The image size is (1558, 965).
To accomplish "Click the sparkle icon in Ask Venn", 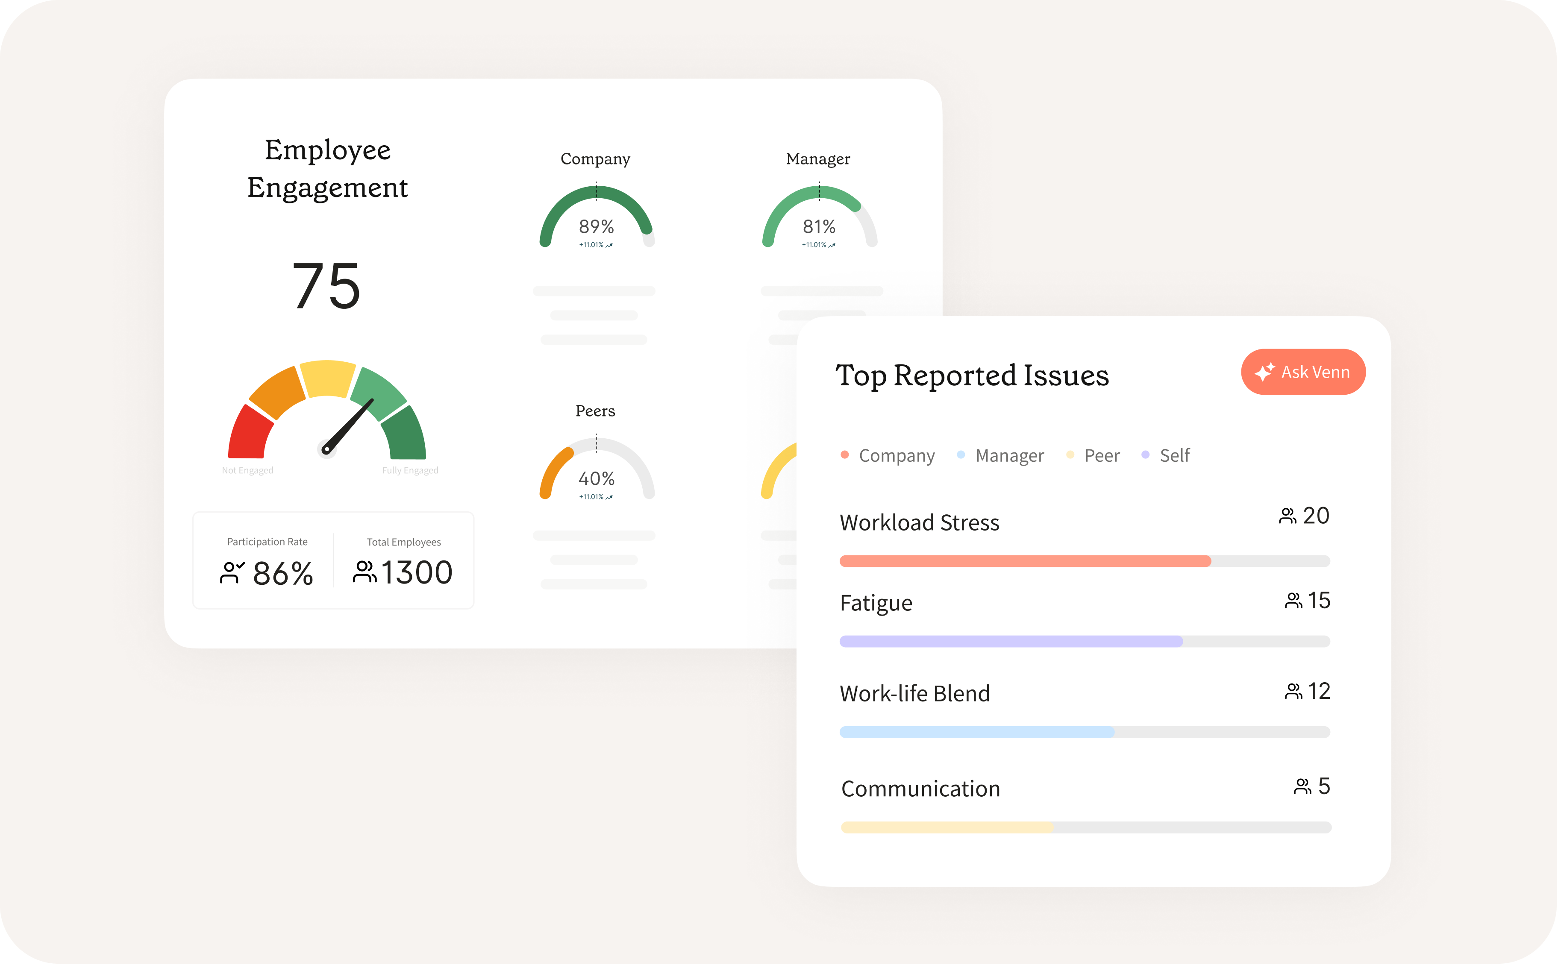I will click(x=1264, y=372).
